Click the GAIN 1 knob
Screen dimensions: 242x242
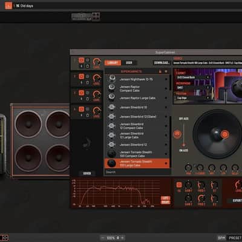point(188,185)
